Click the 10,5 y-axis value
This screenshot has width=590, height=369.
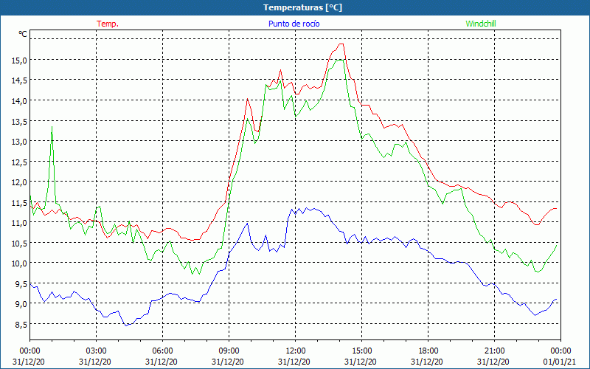(20, 243)
